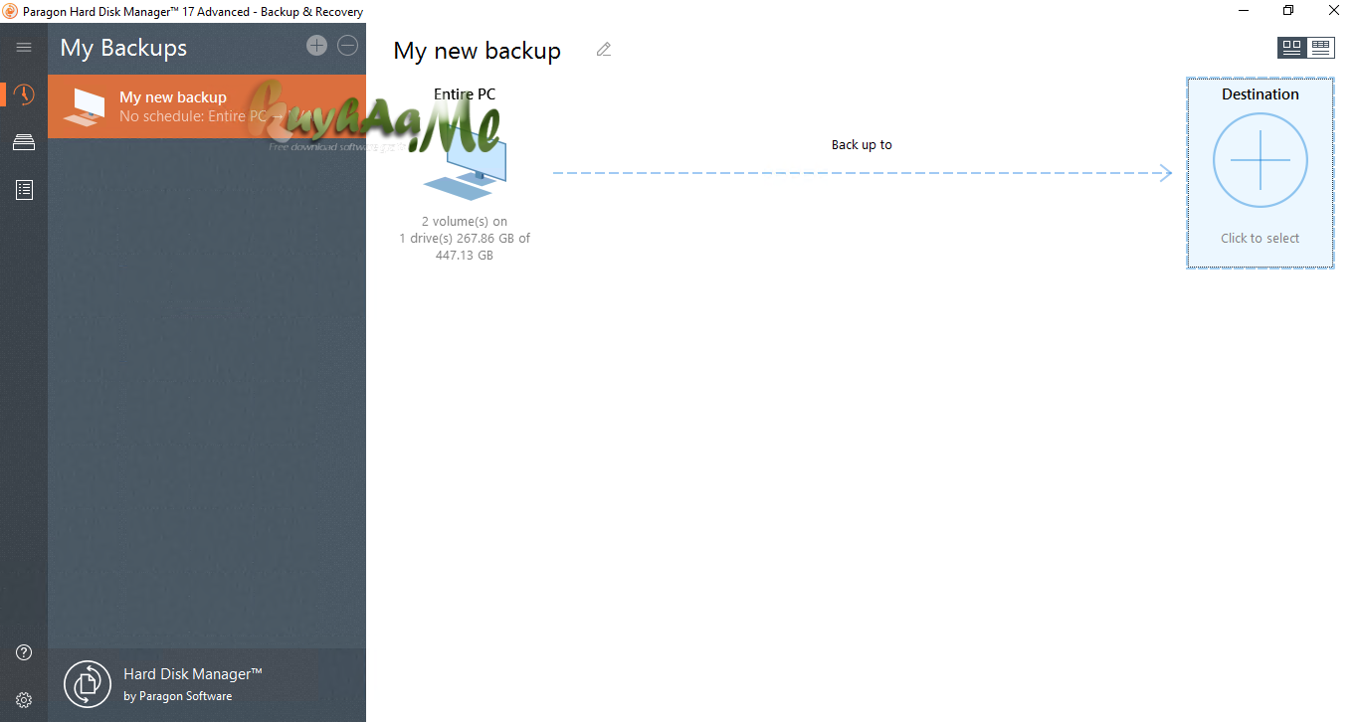Switch to tile view layout
This screenshot has height=722, width=1359.
[x=1291, y=47]
